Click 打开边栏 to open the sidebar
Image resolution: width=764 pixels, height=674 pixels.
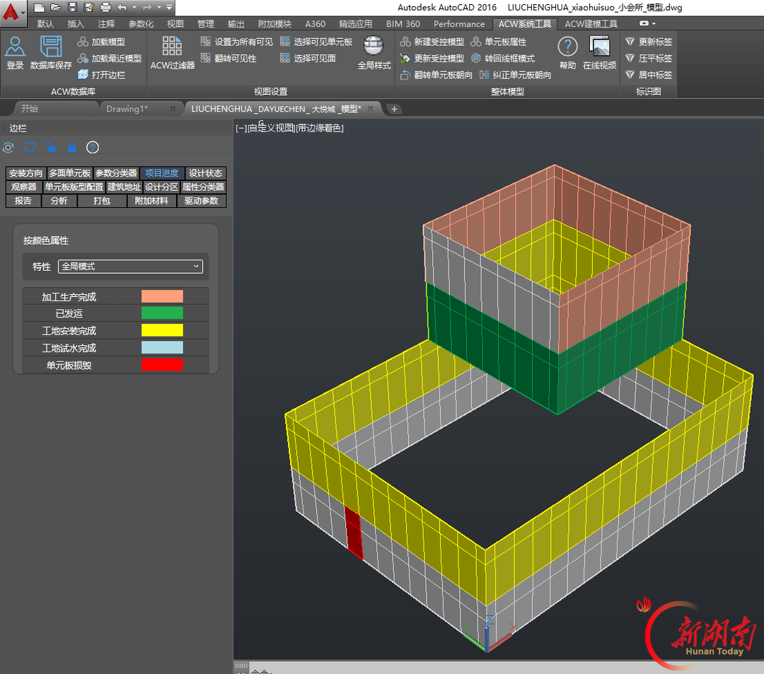pyautogui.click(x=101, y=74)
